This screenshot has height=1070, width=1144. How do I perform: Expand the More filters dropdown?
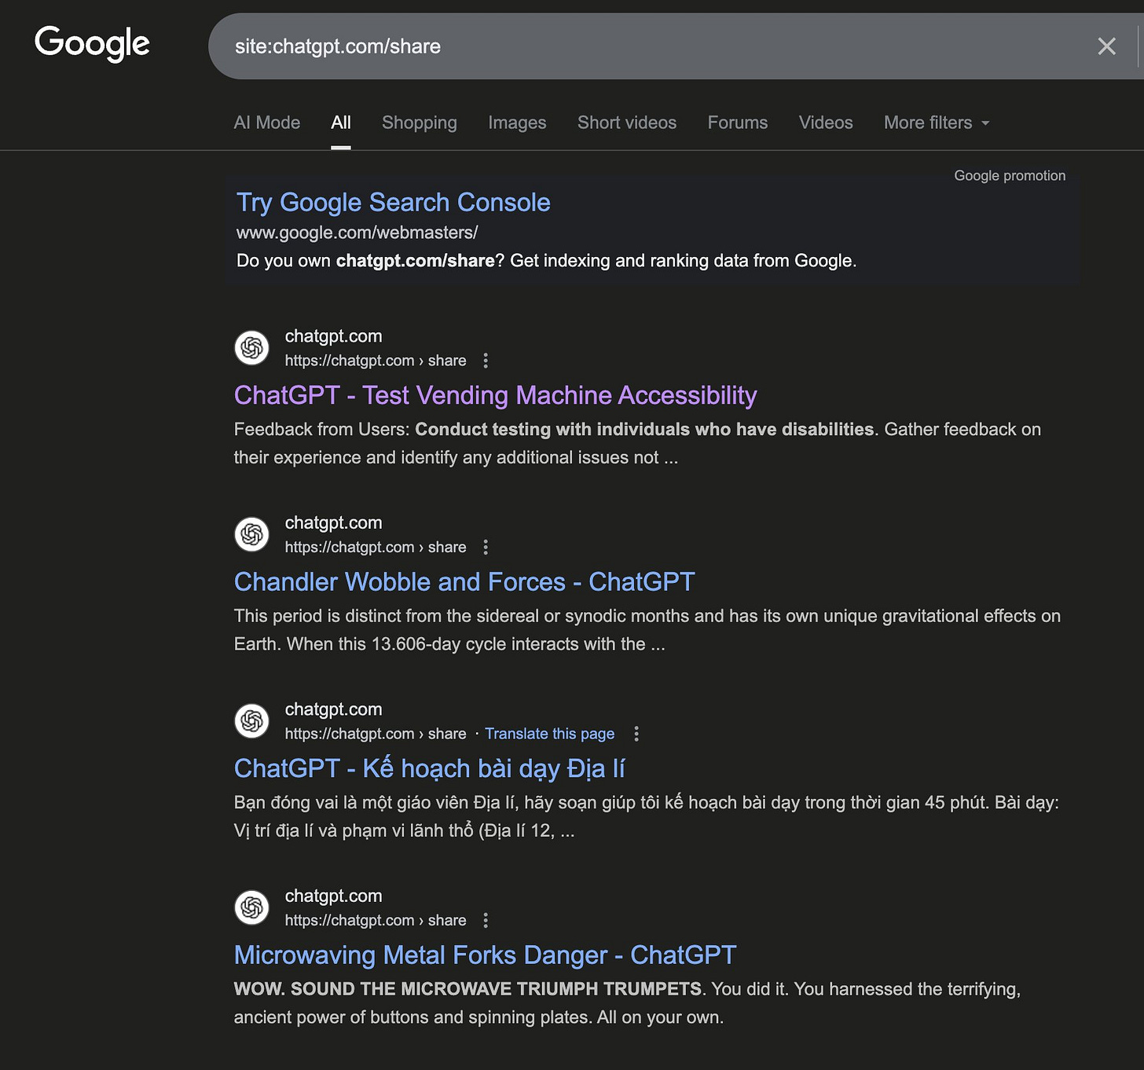(x=937, y=123)
